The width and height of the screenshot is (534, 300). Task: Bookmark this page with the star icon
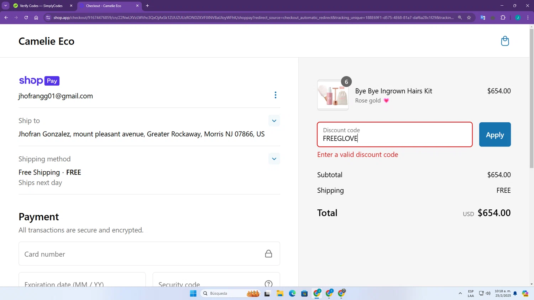pyautogui.click(x=469, y=17)
